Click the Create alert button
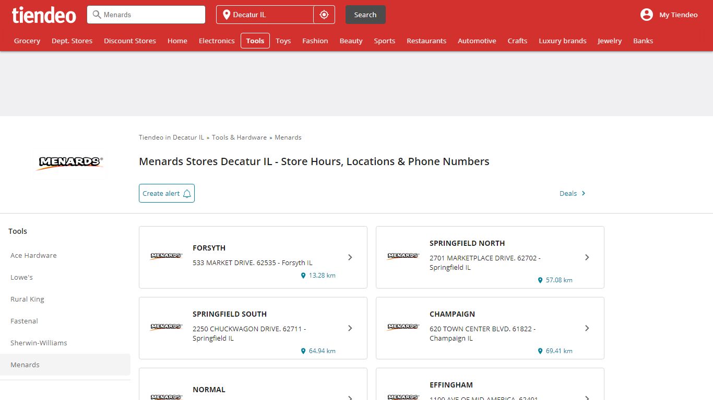Image resolution: width=713 pixels, height=400 pixels. 167,193
